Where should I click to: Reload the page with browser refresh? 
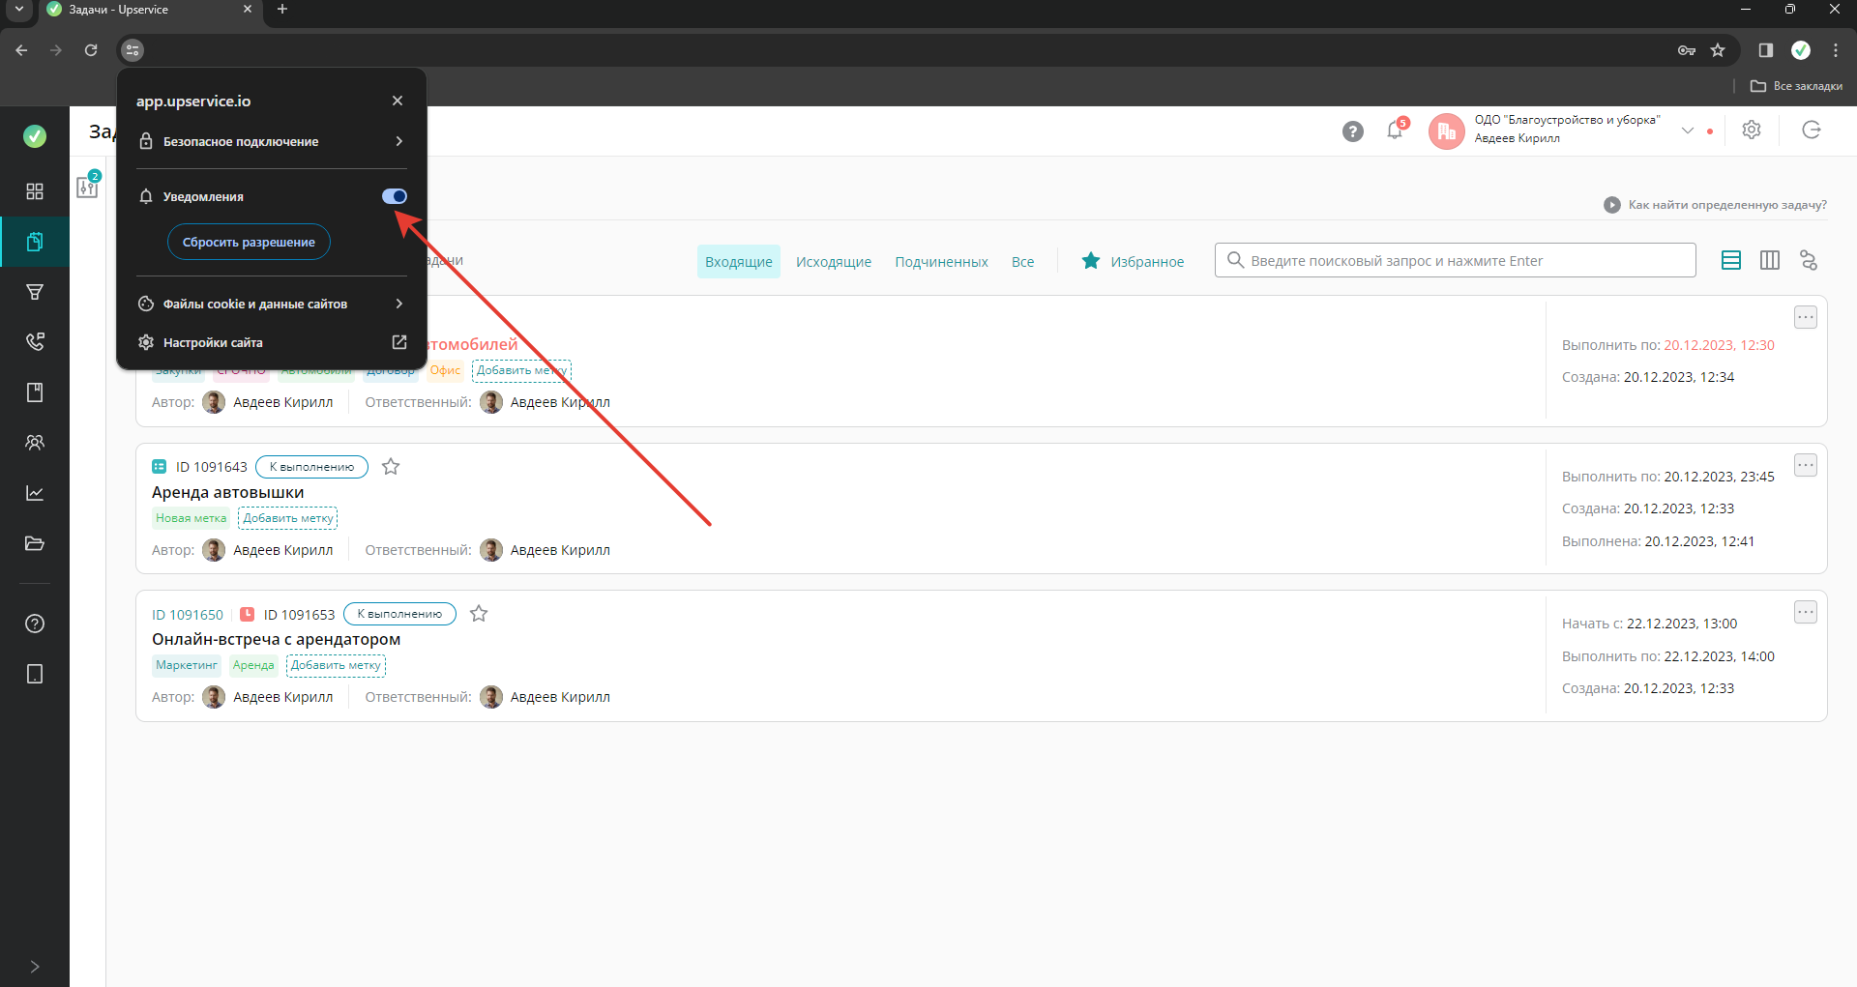91,50
